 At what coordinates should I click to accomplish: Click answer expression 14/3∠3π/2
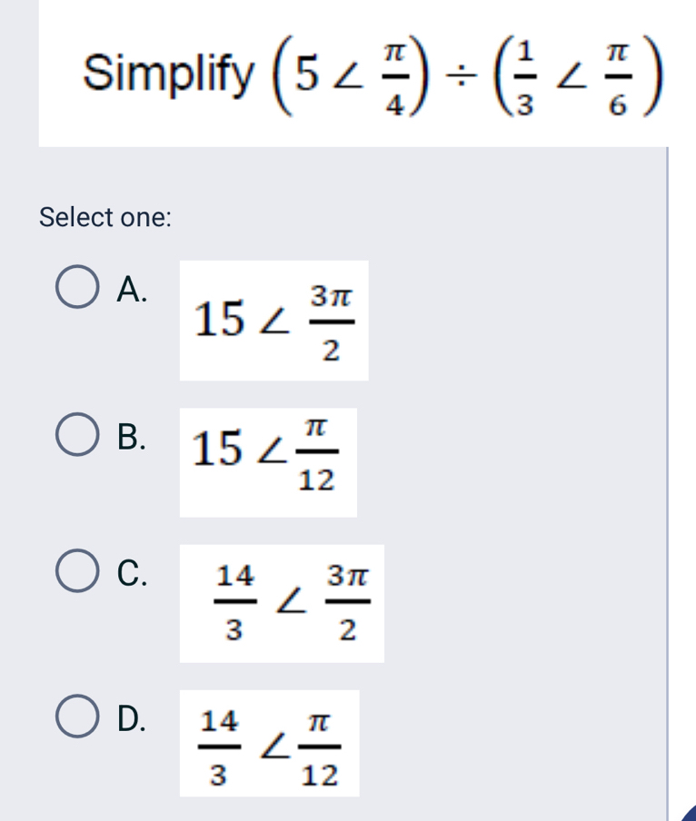click(x=282, y=603)
